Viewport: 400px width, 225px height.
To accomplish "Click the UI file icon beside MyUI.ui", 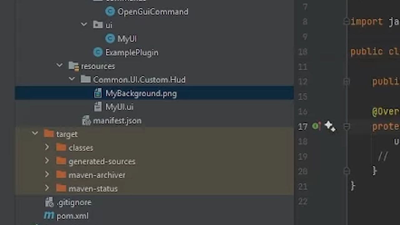I will tap(98, 107).
